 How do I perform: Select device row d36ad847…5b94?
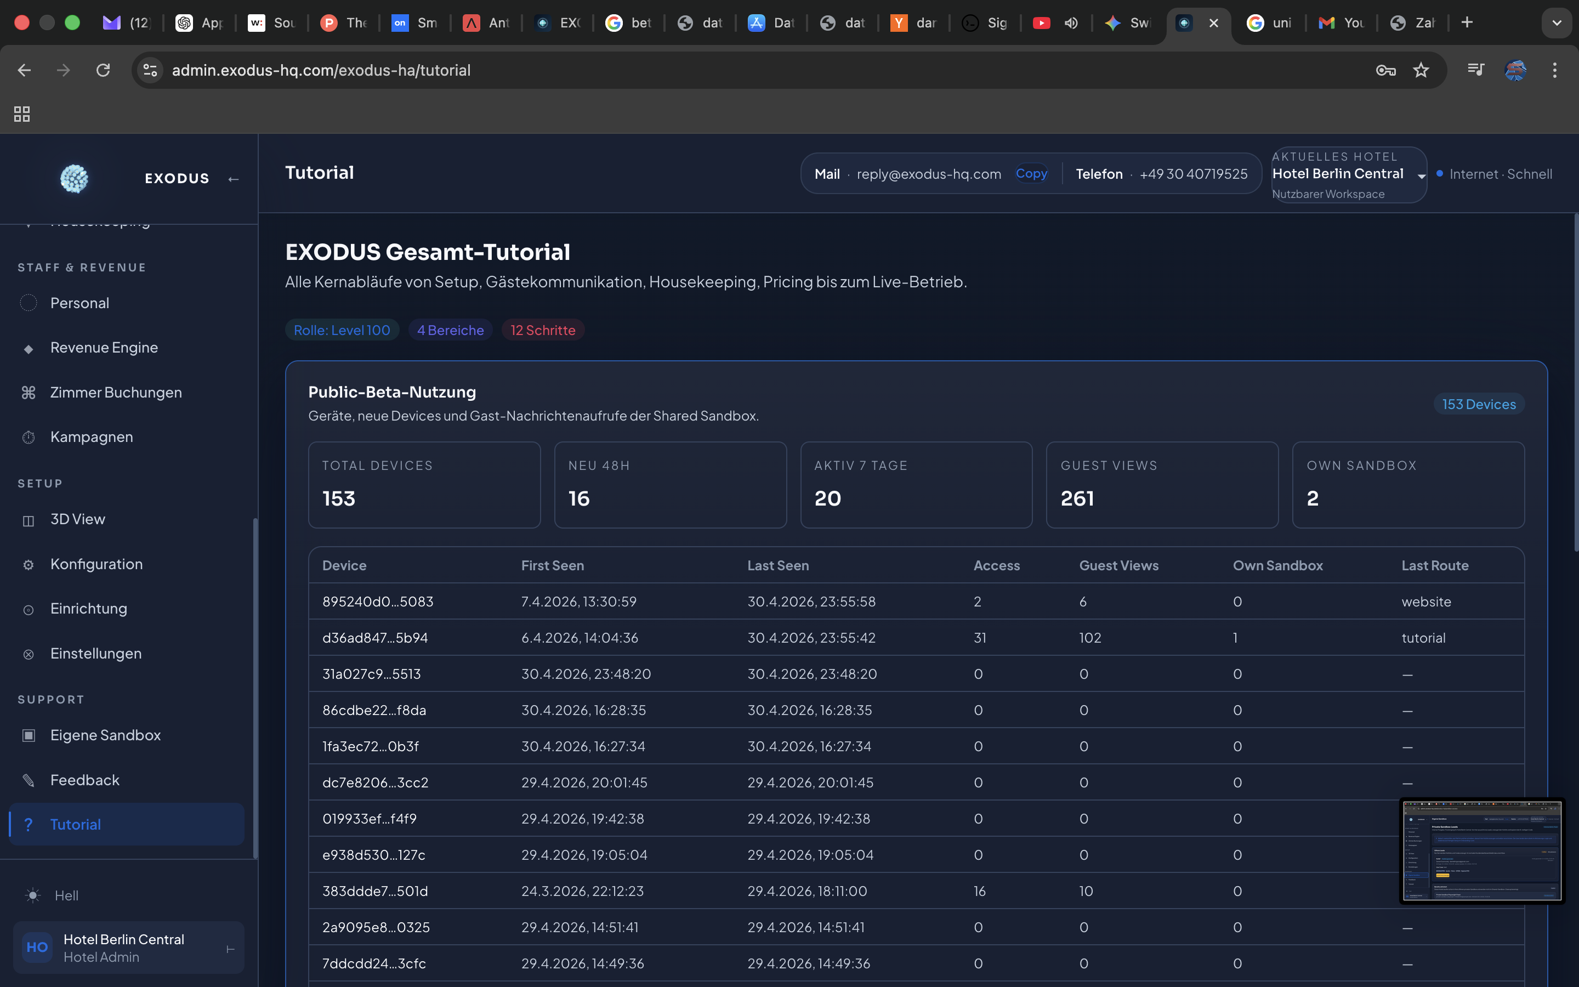tap(916, 638)
